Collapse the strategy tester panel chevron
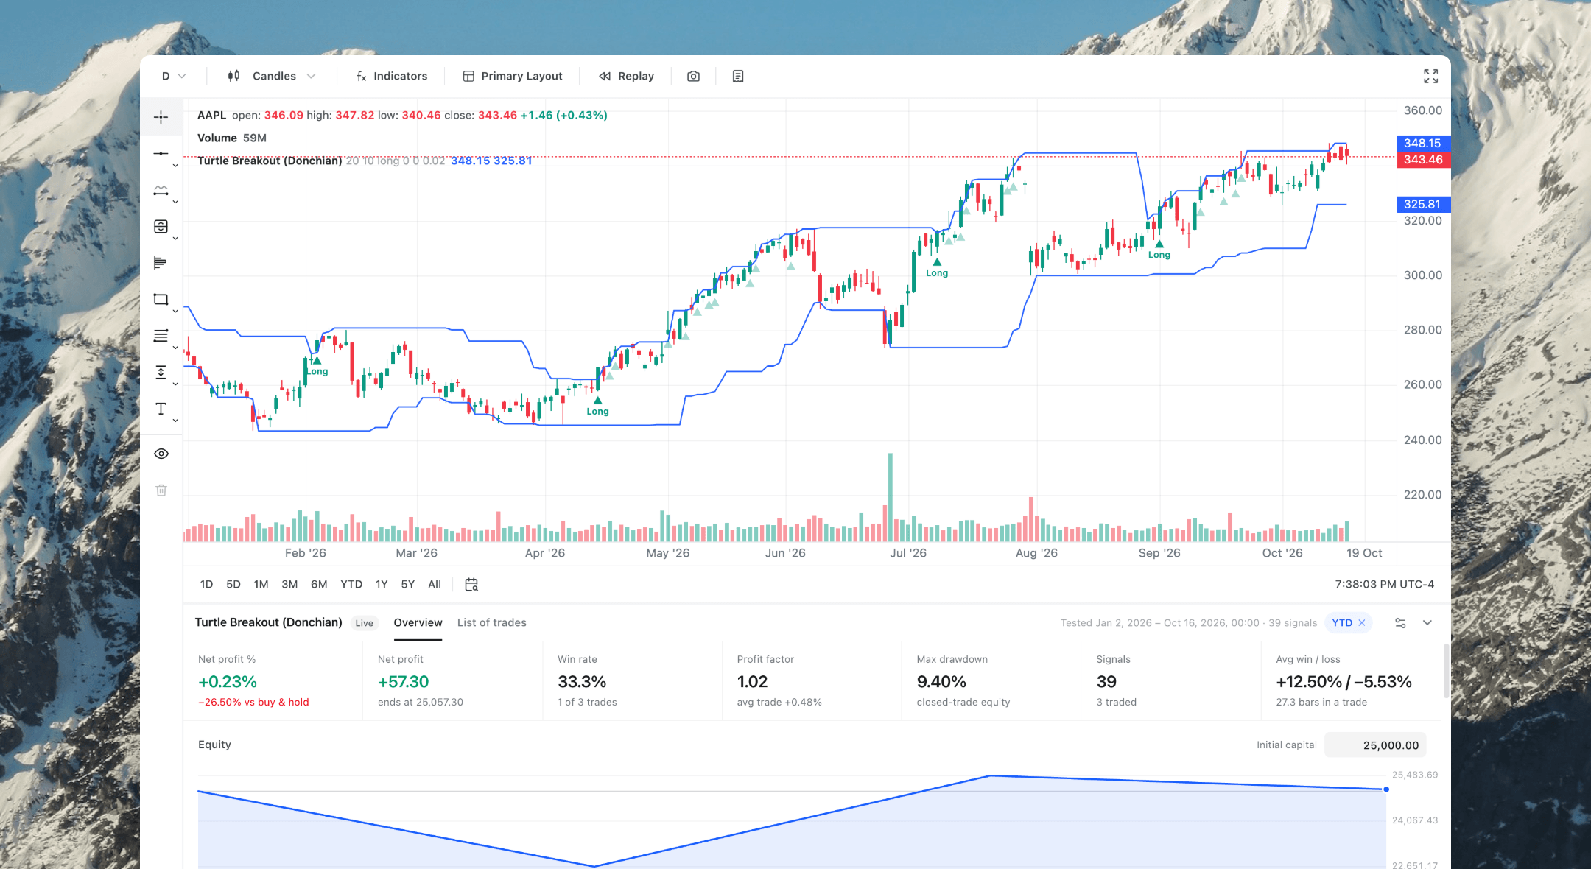Image resolution: width=1591 pixels, height=869 pixels. pyautogui.click(x=1427, y=623)
